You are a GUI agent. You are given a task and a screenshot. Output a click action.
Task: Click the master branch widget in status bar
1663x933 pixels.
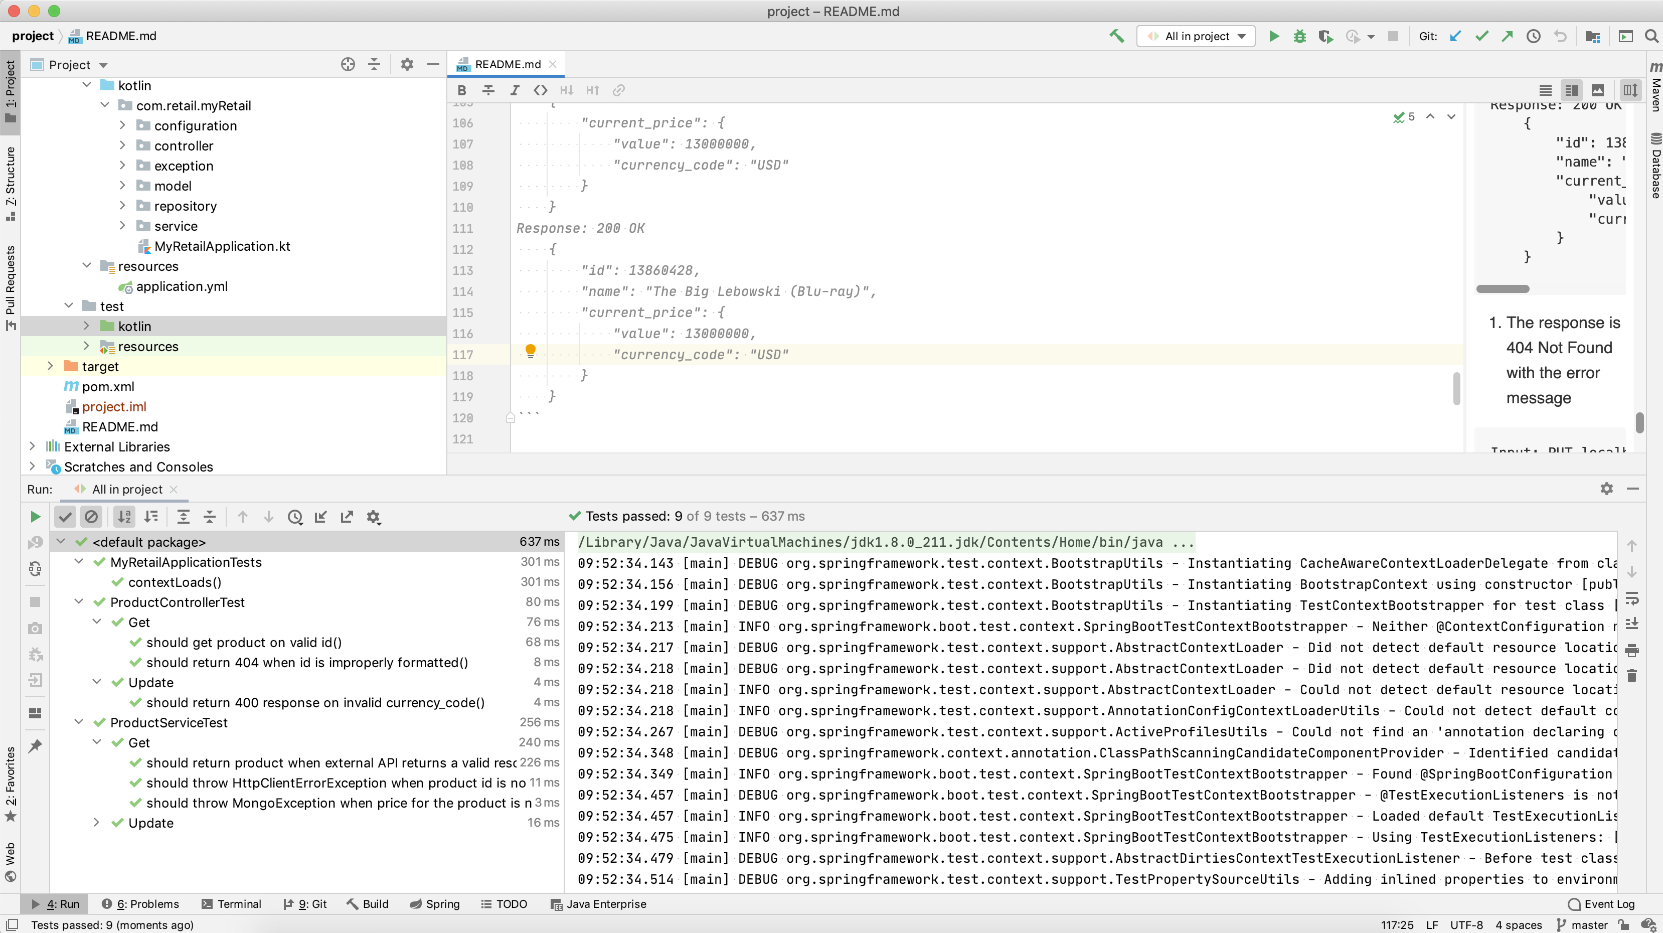click(x=1582, y=924)
